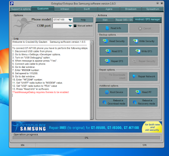Click the Write EFS icon

[x=138, y=51]
